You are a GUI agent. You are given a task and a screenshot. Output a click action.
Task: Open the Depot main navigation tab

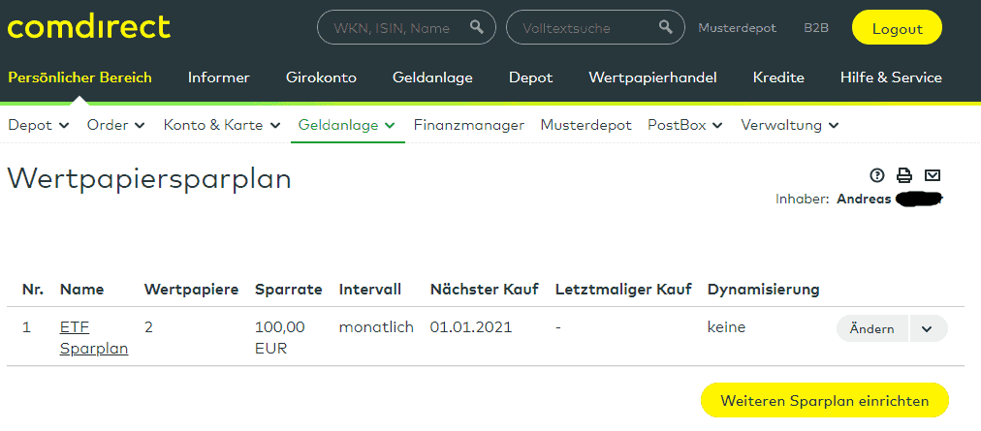click(x=530, y=77)
